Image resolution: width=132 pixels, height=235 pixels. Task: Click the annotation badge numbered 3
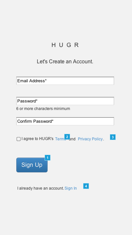tap(113, 137)
